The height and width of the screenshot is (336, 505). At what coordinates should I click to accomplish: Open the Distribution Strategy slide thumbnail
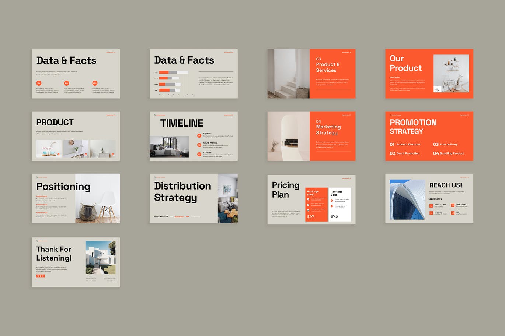[x=194, y=198]
